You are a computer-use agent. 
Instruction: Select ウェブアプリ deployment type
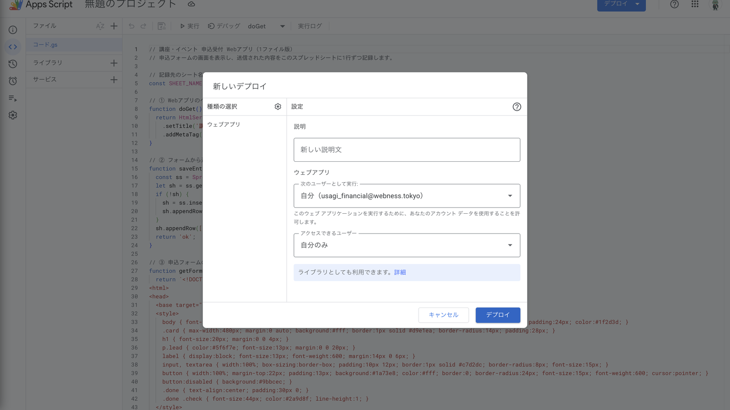tap(224, 125)
